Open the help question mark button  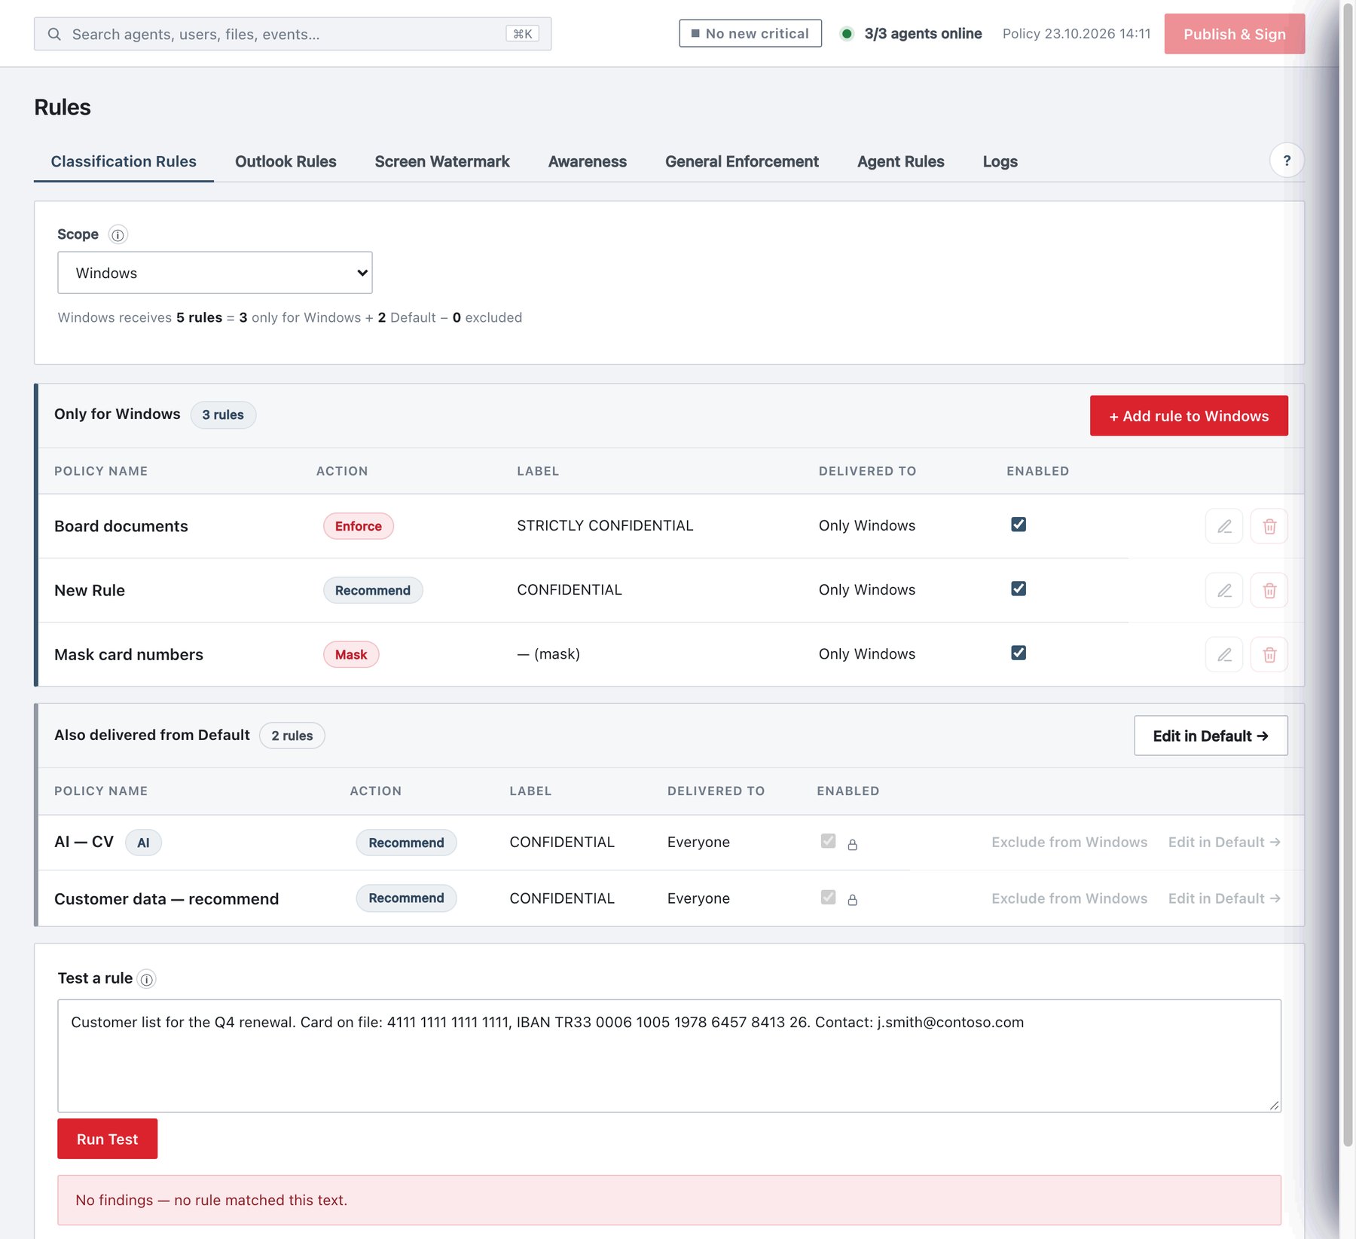click(1287, 161)
